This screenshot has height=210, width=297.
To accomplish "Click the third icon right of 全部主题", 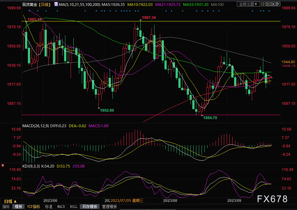I will [273, 4].
